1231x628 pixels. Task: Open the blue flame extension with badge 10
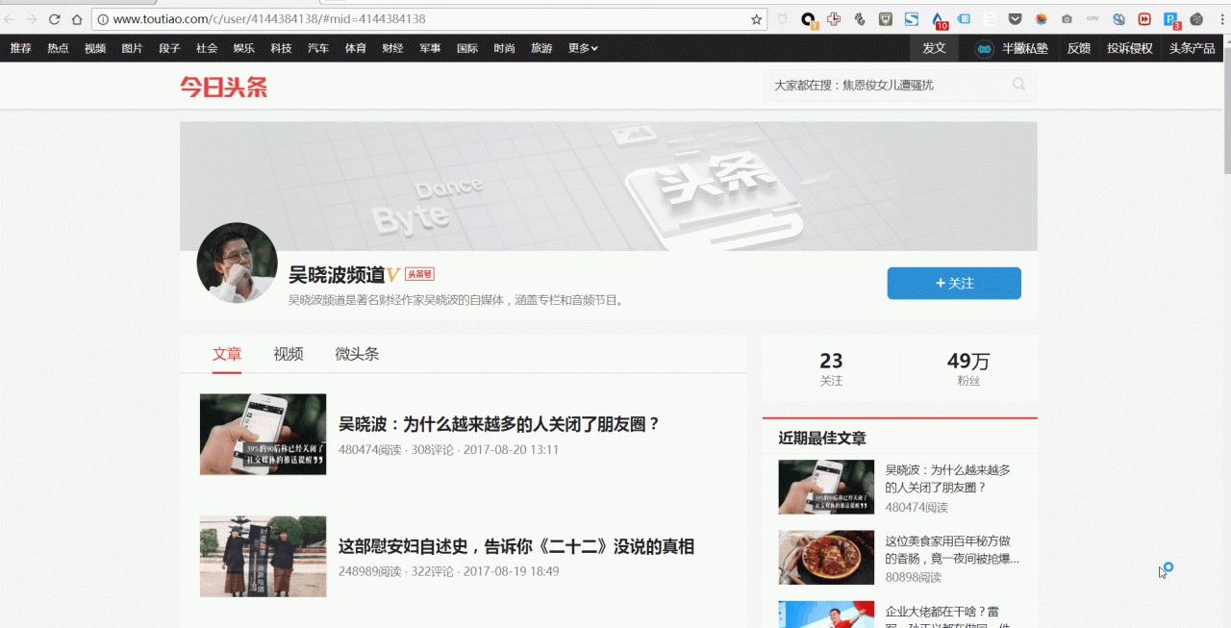pos(939,19)
